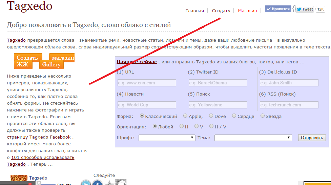Focus the Del.icio.us ID input field
Viewport: 331px width, 185px height.
289,83
